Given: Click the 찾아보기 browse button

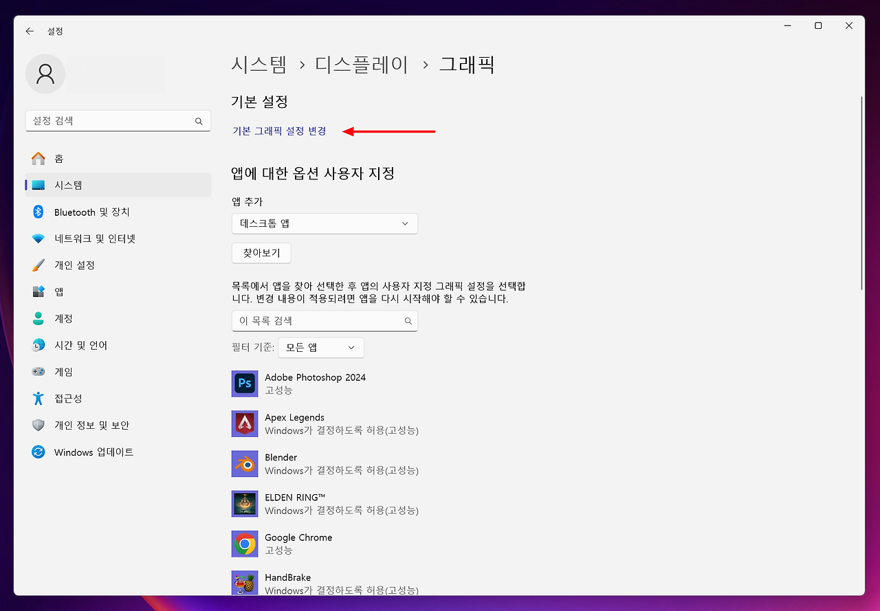Looking at the screenshot, I should 261,252.
